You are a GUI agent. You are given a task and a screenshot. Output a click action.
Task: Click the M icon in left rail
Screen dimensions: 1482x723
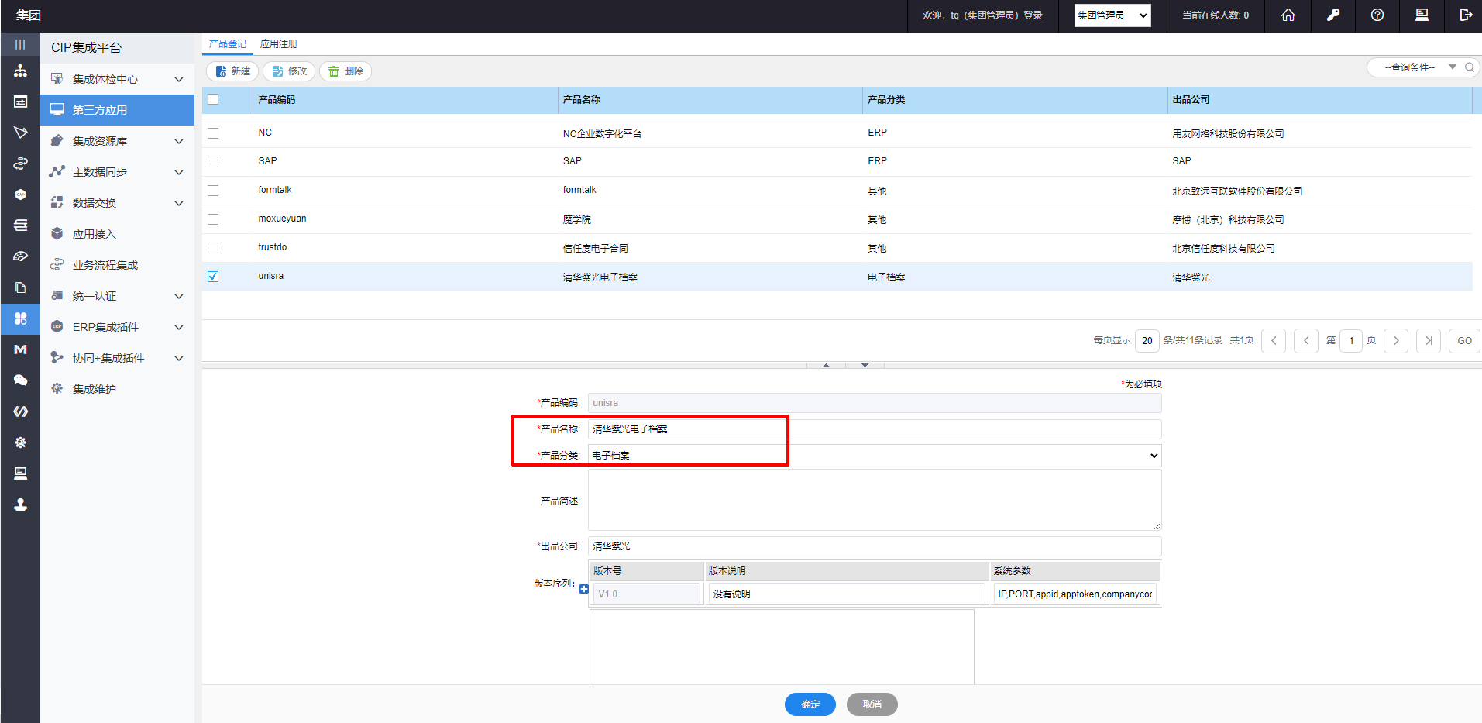(x=20, y=349)
